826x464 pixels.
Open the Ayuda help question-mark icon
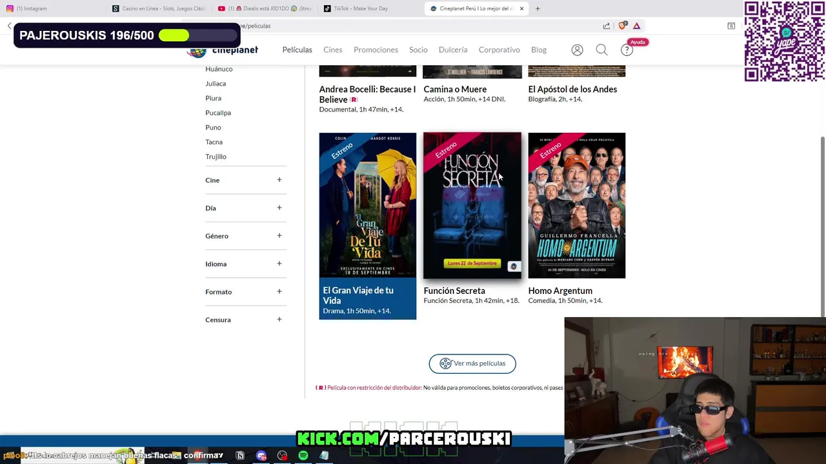coord(627,50)
